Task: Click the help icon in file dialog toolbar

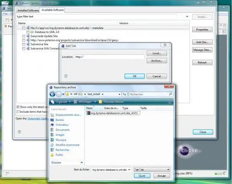Action: (170, 102)
